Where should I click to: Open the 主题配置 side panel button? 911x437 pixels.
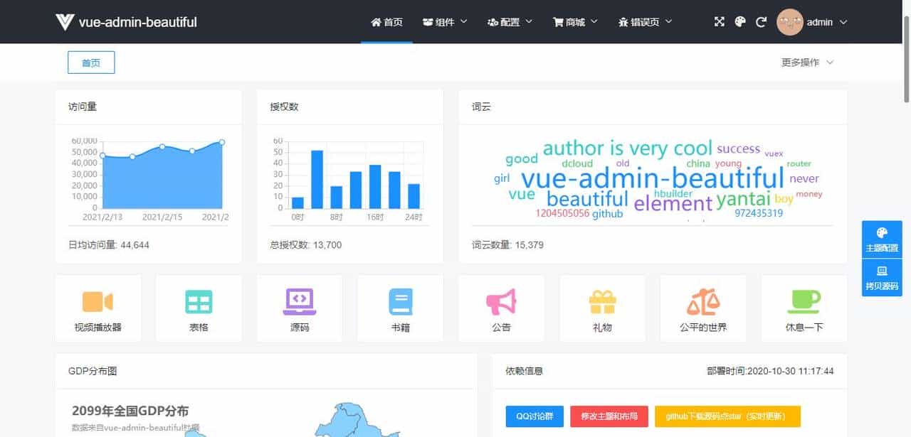[x=882, y=239]
